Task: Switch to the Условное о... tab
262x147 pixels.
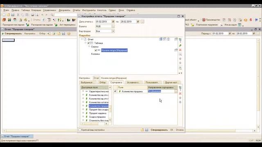Action: tap(133, 82)
